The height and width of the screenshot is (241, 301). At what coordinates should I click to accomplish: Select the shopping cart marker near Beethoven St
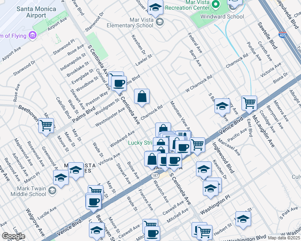pos(46,127)
